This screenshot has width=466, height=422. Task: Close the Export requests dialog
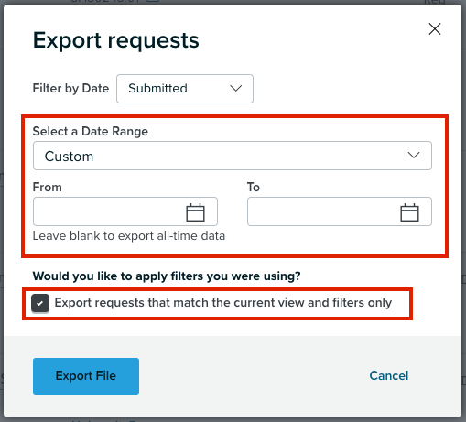(x=435, y=29)
